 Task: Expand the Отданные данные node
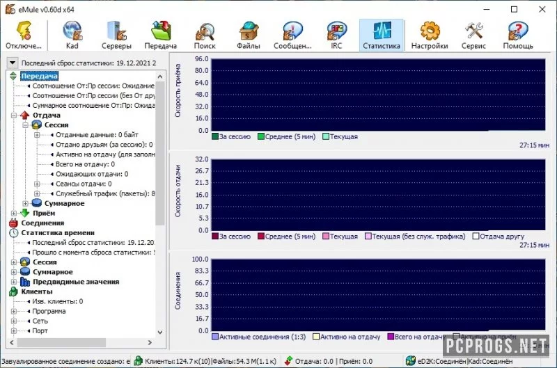pos(37,135)
